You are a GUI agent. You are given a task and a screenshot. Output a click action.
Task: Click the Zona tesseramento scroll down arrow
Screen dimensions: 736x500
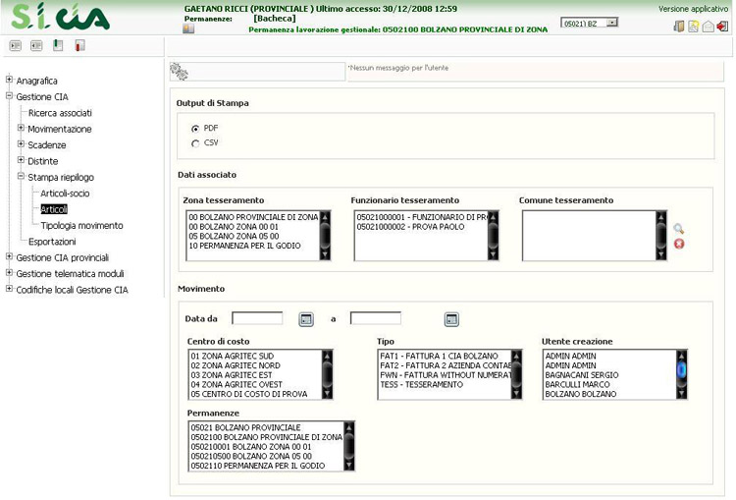(x=325, y=255)
